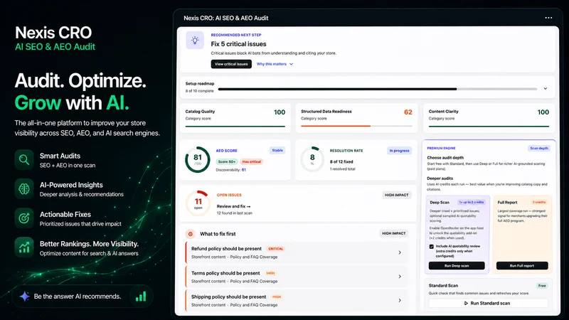Click 'Nexis CRO: AI SEO & AEO Audit' title
This screenshot has width=569, height=320.
coord(225,18)
